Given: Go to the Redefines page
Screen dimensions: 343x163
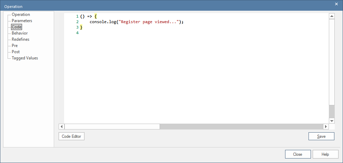Looking at the screenshot, I should pos(21,39).
